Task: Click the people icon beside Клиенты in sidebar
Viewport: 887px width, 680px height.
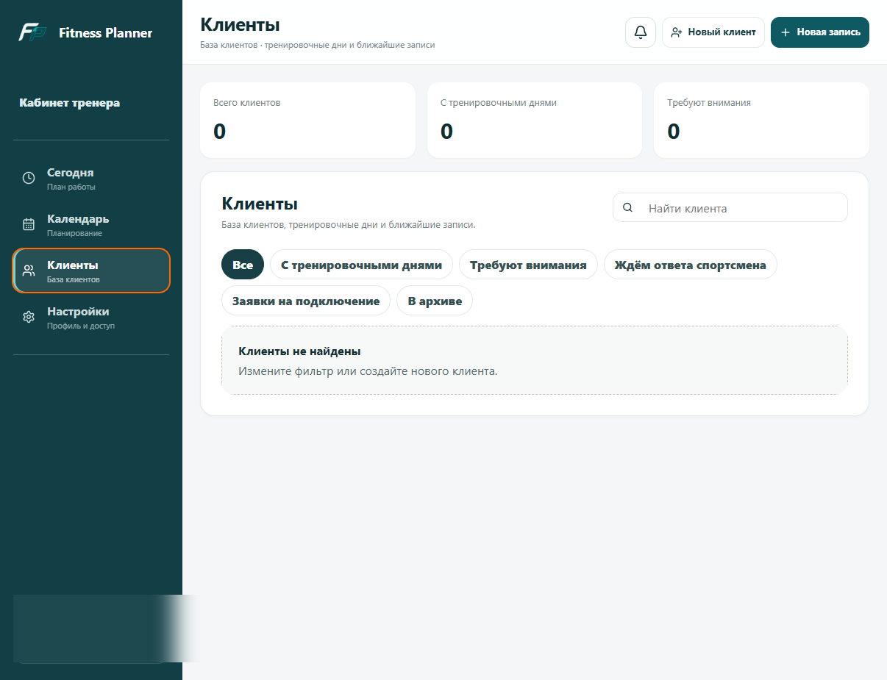Action: click(x=29, y=271)
